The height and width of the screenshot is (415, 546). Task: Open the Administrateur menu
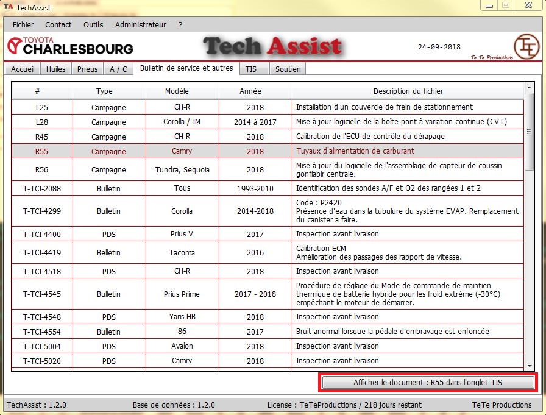pyautogui.click(x=140, y=25)
